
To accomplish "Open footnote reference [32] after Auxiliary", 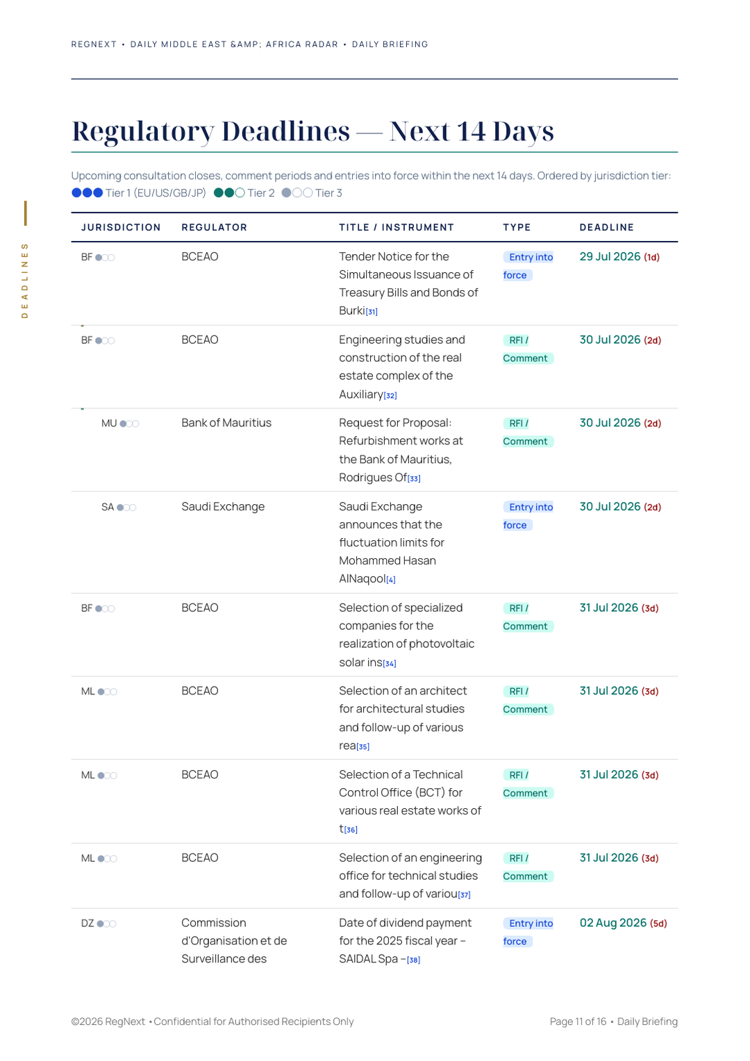I will tap(390, 395).
